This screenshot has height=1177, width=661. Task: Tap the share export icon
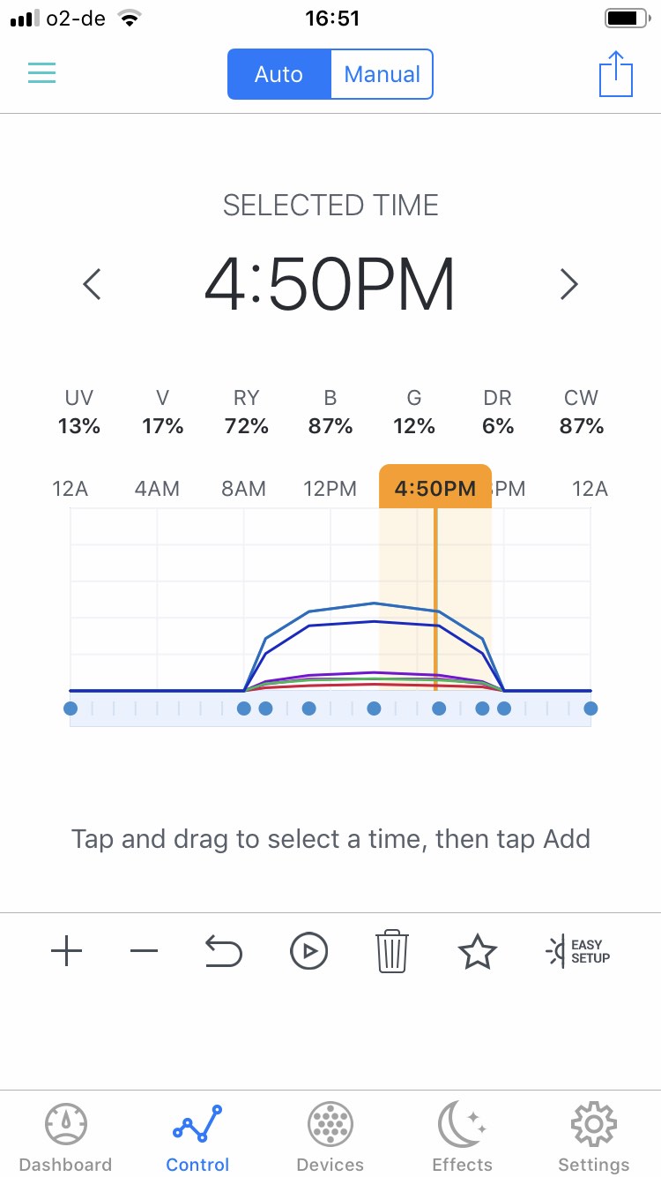[x=616, y=74]
